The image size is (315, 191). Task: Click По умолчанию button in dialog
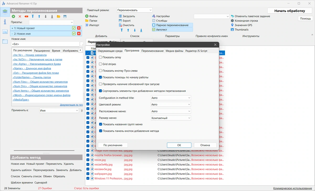(113, 145)
